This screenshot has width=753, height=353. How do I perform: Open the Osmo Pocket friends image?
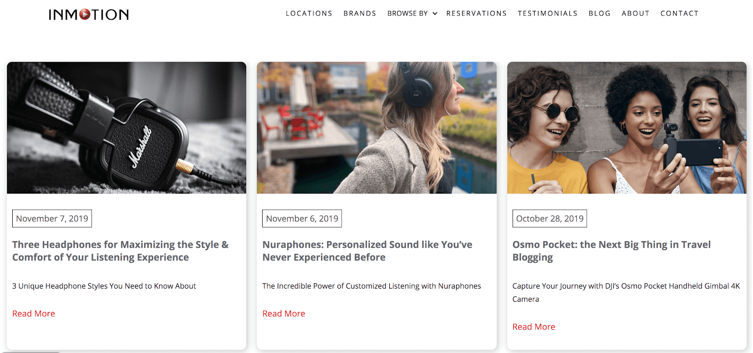[627, 128]
